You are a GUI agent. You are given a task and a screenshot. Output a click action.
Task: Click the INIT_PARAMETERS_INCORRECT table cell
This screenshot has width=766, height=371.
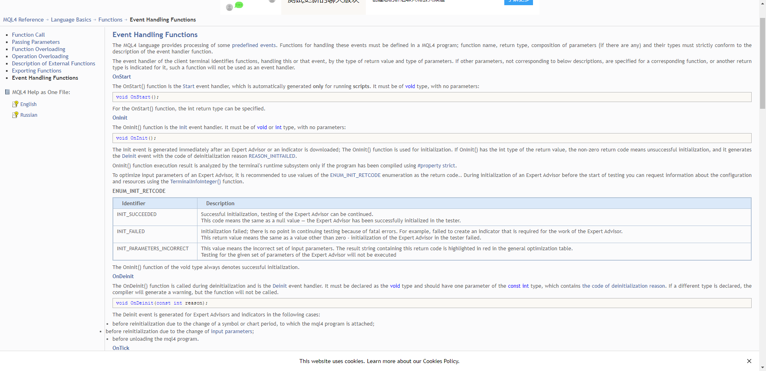point(155,251)
